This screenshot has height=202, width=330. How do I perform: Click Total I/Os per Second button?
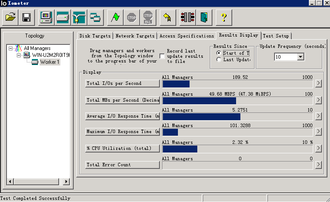click(x=122, y=83)
